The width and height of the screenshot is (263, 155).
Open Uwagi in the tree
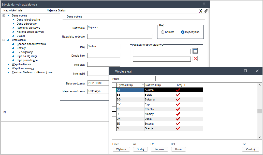(x=21, y=36)
